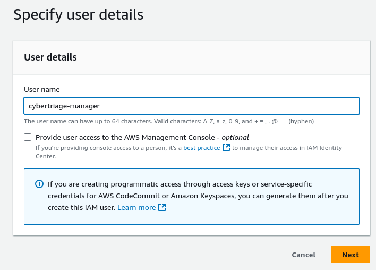Image resolution: width=376 pixels, height=270 pixels.
Task: Open the 'Learn more' link
Action: pos(136,208)
